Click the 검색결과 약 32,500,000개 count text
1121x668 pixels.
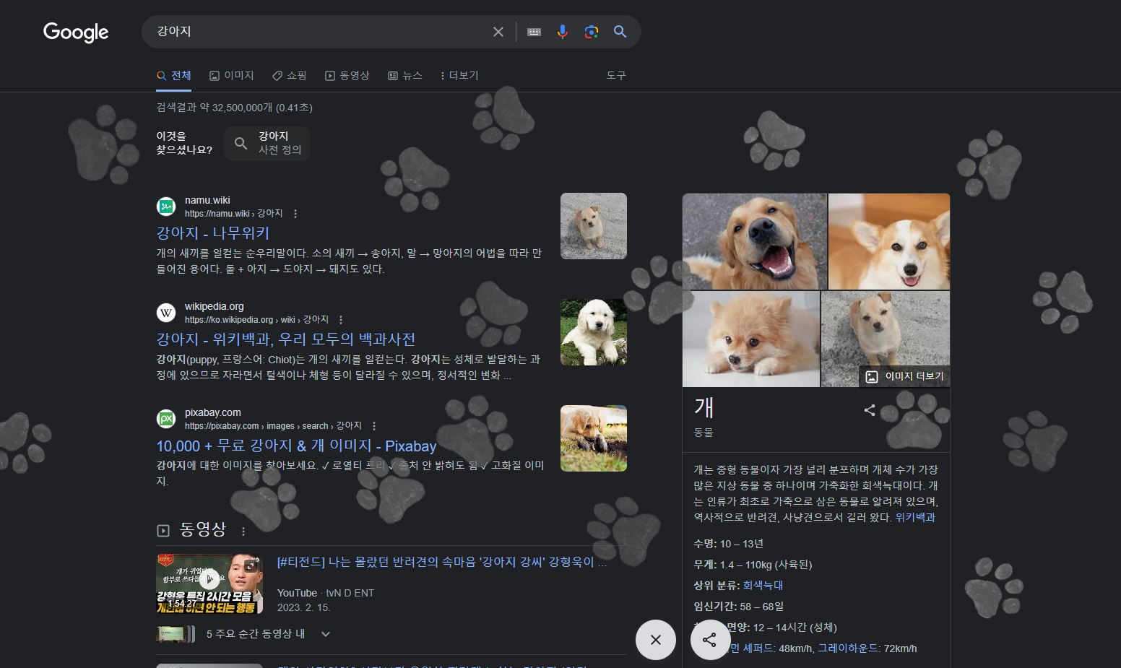235,108
